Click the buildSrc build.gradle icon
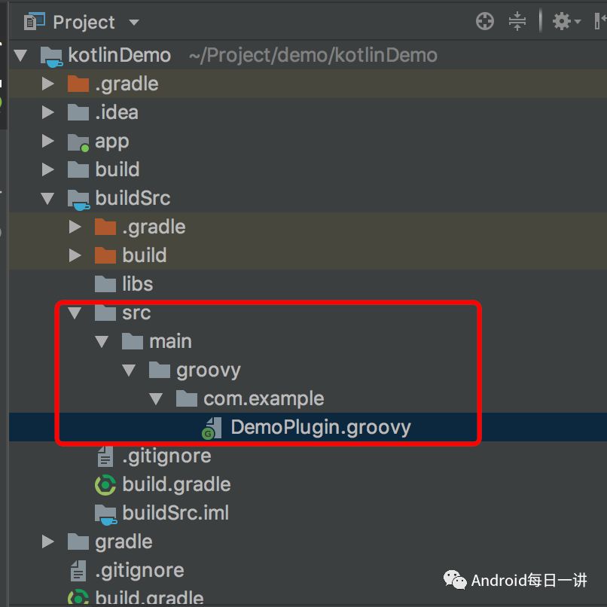Screen dimensions: 607x607 105,485
